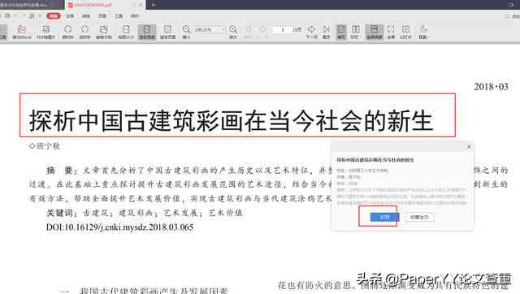Add a new tab with plus button

tap(154, 5)
